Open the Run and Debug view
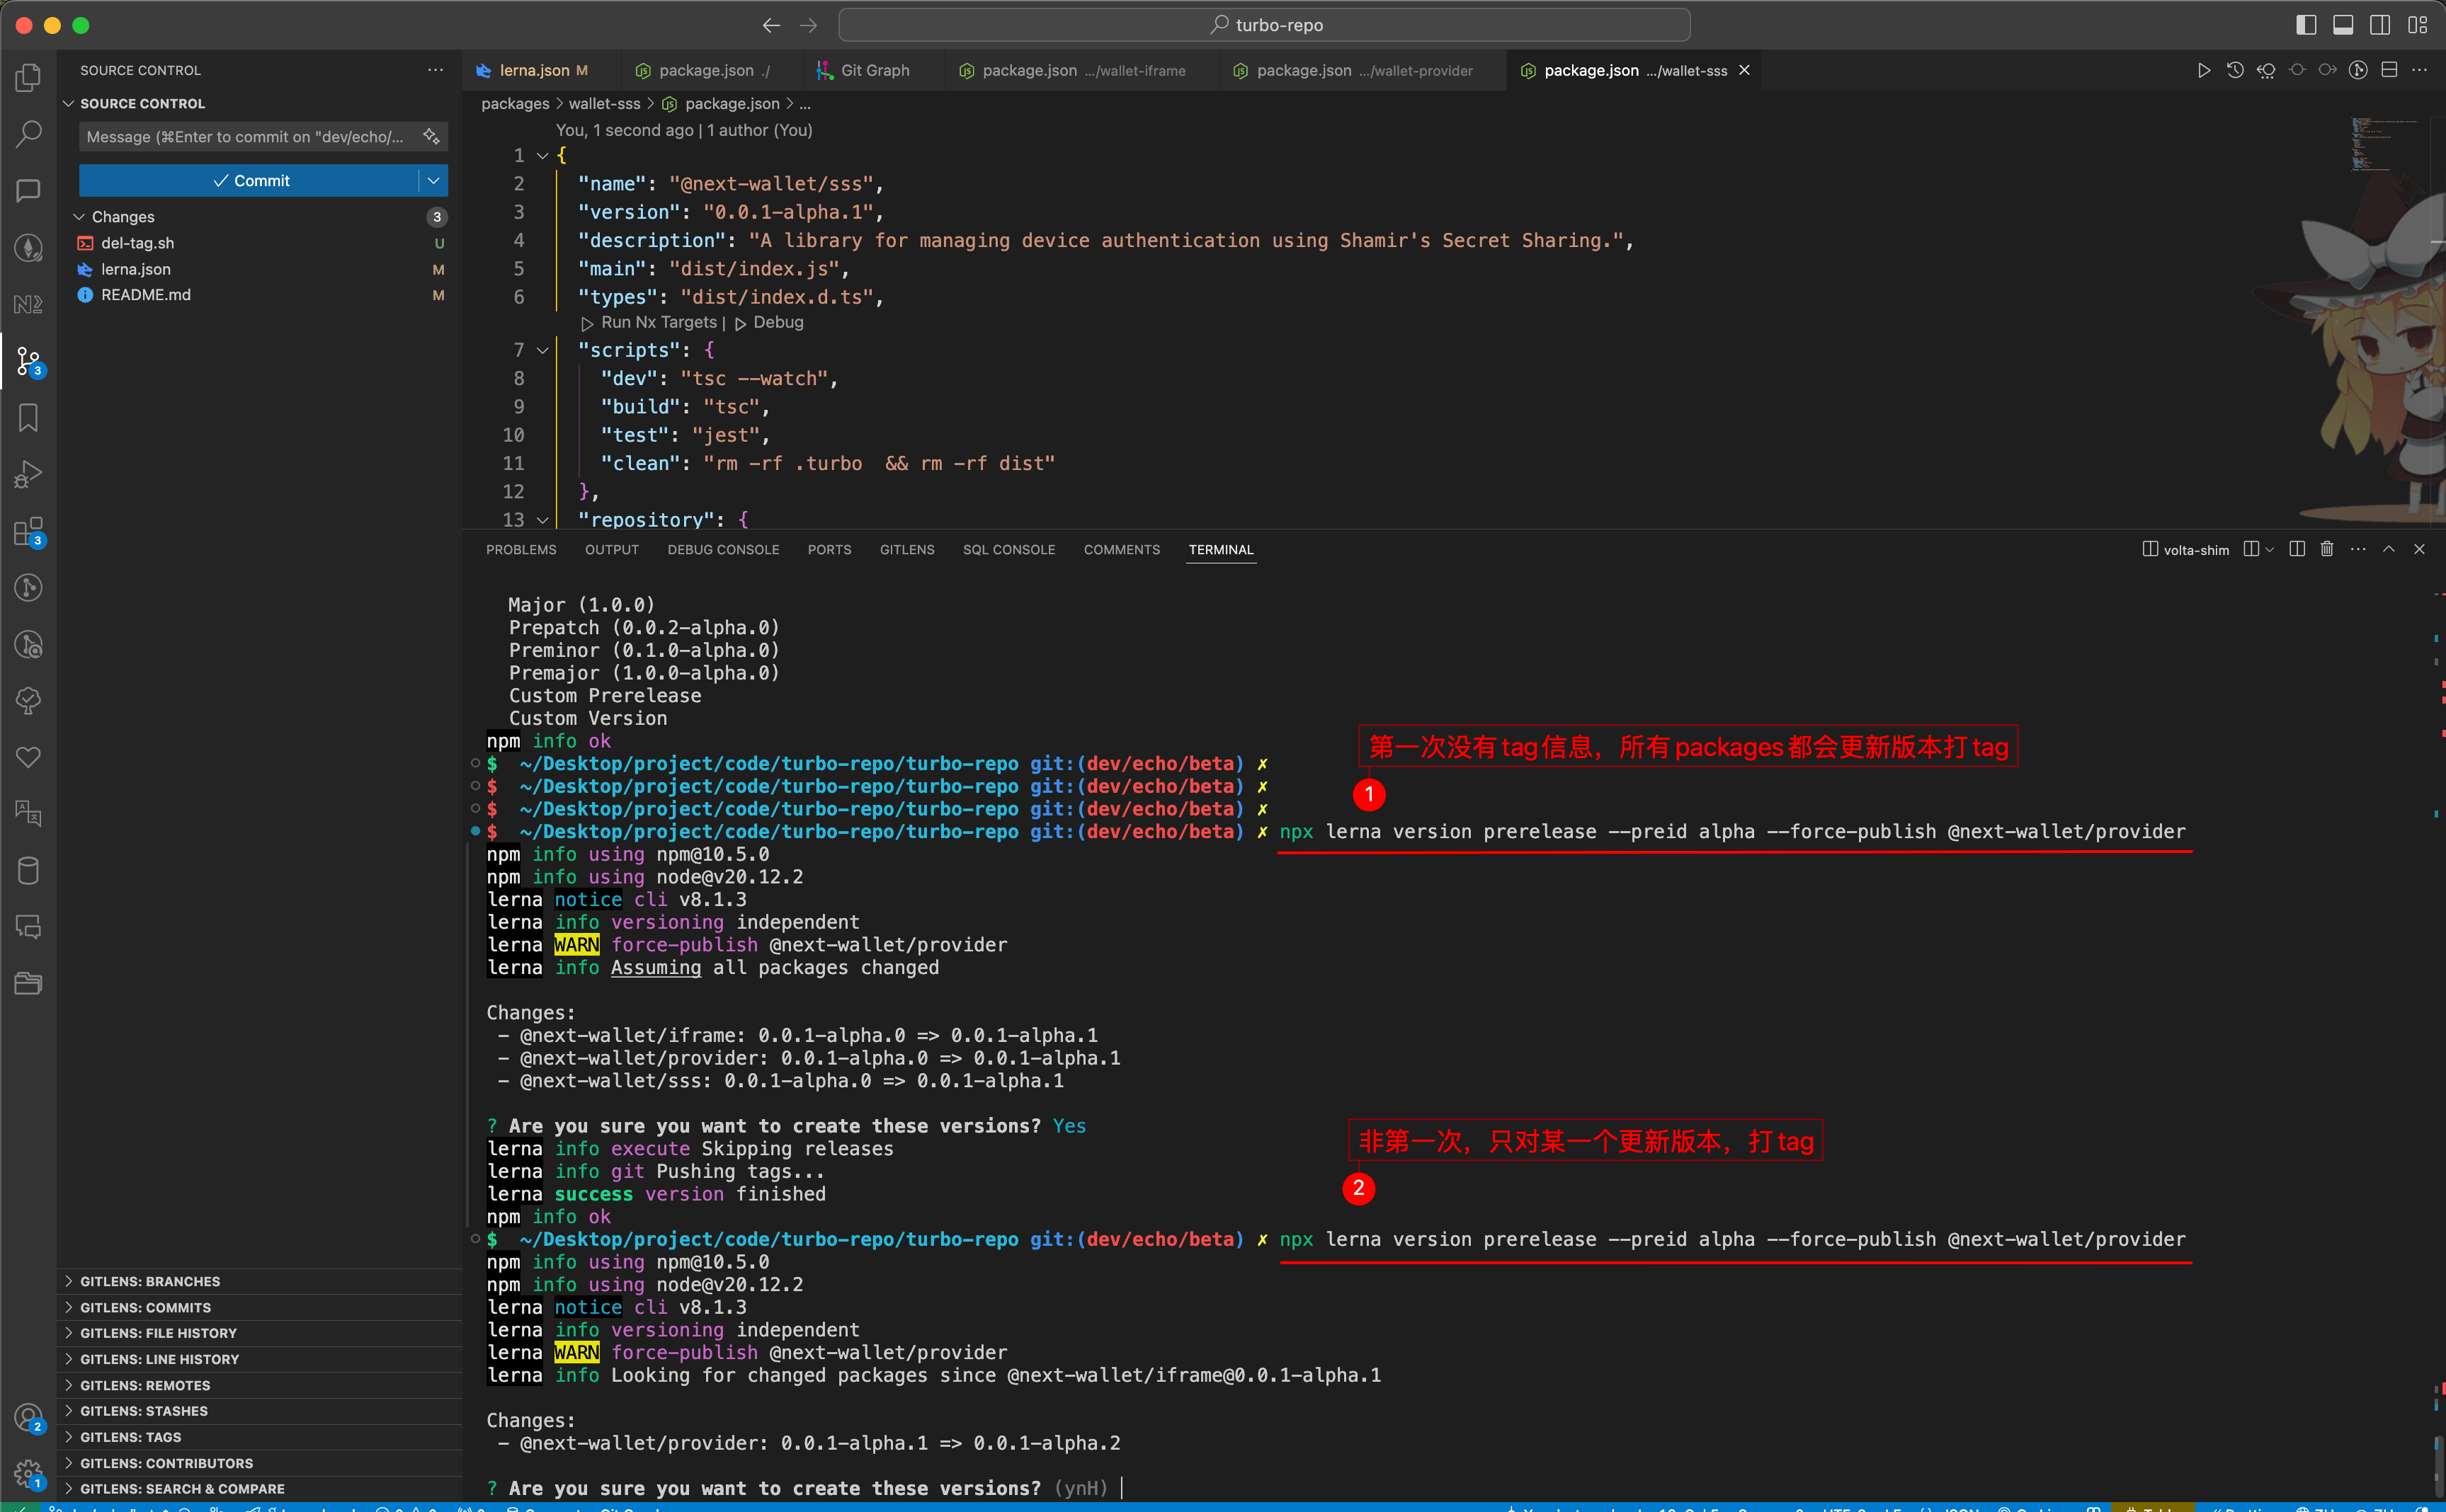This screenshot has height=1512, width=2446. coord(28,474)
